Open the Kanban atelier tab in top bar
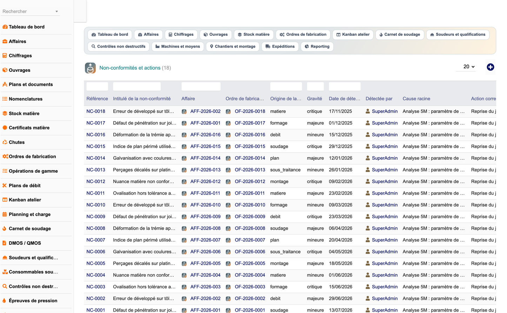 pyautogui.click(x=353, y=35)
